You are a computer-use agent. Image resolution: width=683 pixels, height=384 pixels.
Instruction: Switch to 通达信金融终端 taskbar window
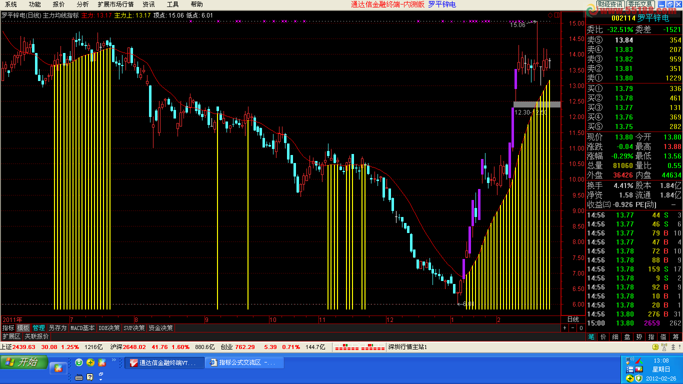click(164, 362)
